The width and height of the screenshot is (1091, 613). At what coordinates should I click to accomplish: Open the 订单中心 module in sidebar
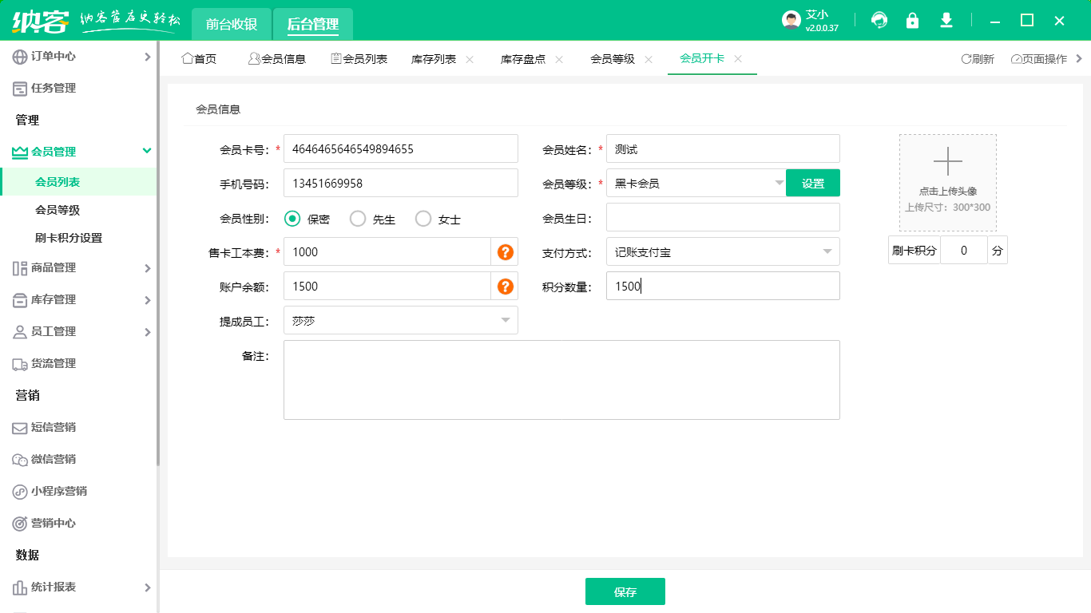pos(48,56)
